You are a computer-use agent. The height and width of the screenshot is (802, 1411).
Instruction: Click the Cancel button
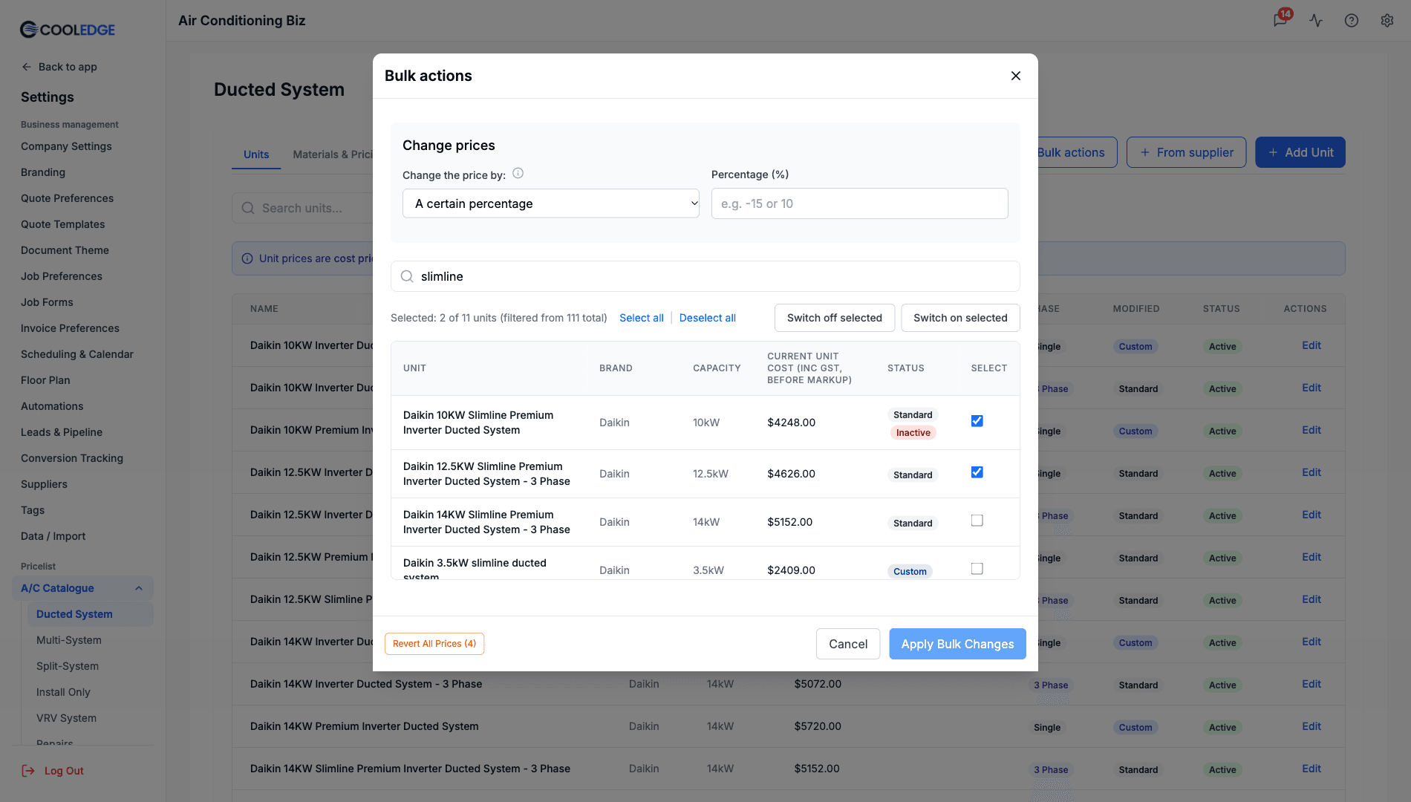pyautogui.click(x=848, y=644)
